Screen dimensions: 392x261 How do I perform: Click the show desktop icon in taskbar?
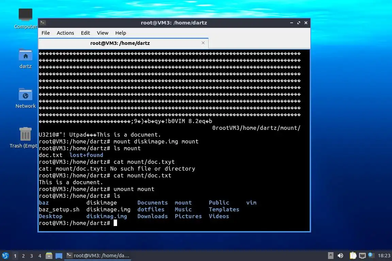(x=59, y=256)
